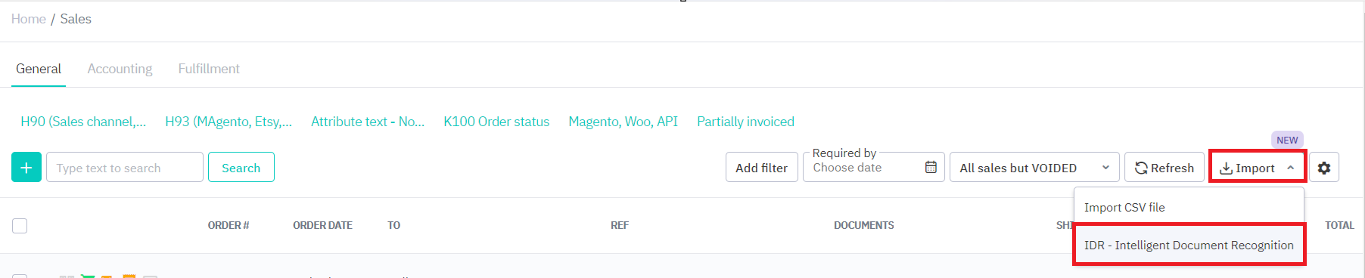Click the Import download arrow icon
1365x278 pixels.
click(x=1226, y=168)
